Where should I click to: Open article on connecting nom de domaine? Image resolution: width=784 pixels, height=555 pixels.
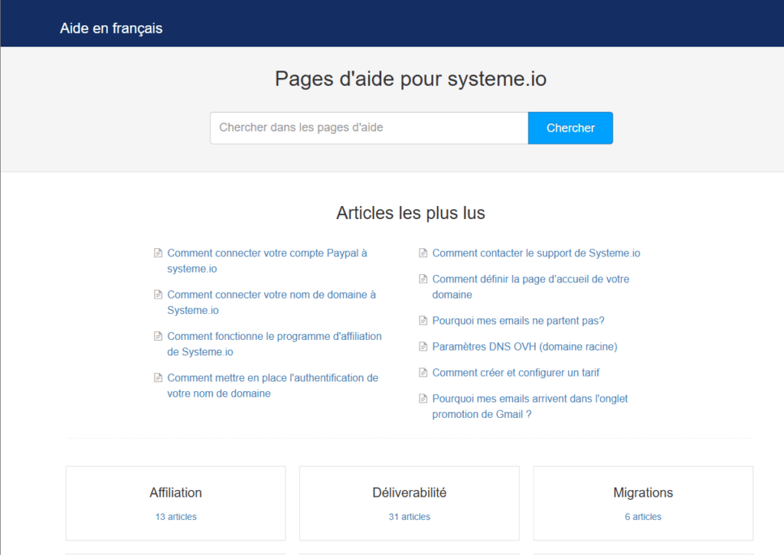272,302
